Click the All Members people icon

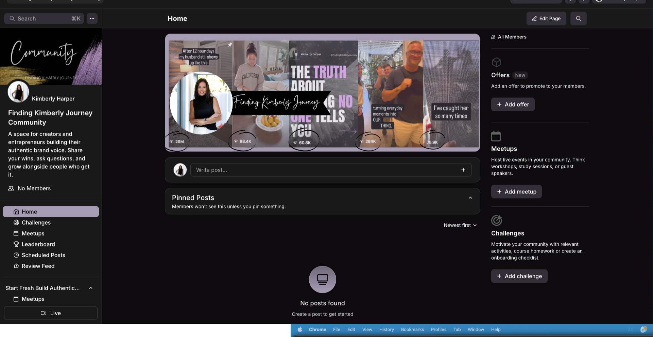pos(493,37)
